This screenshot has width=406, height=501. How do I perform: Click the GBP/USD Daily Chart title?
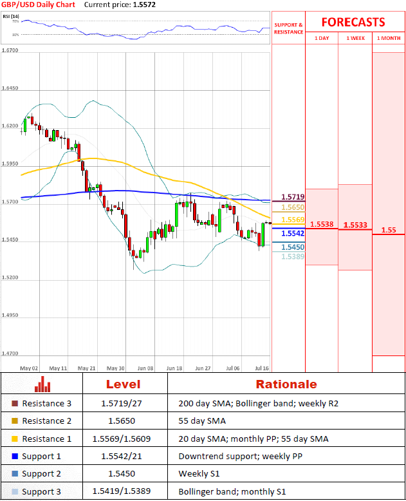click(39, 5)
